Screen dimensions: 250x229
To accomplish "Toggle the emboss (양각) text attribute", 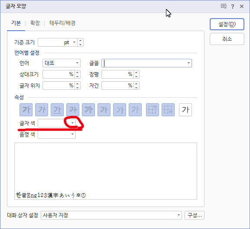I will pos(120,110).
